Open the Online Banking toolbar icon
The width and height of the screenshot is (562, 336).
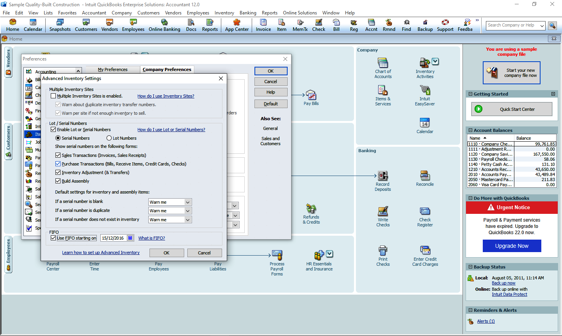(x=164, y=25)
